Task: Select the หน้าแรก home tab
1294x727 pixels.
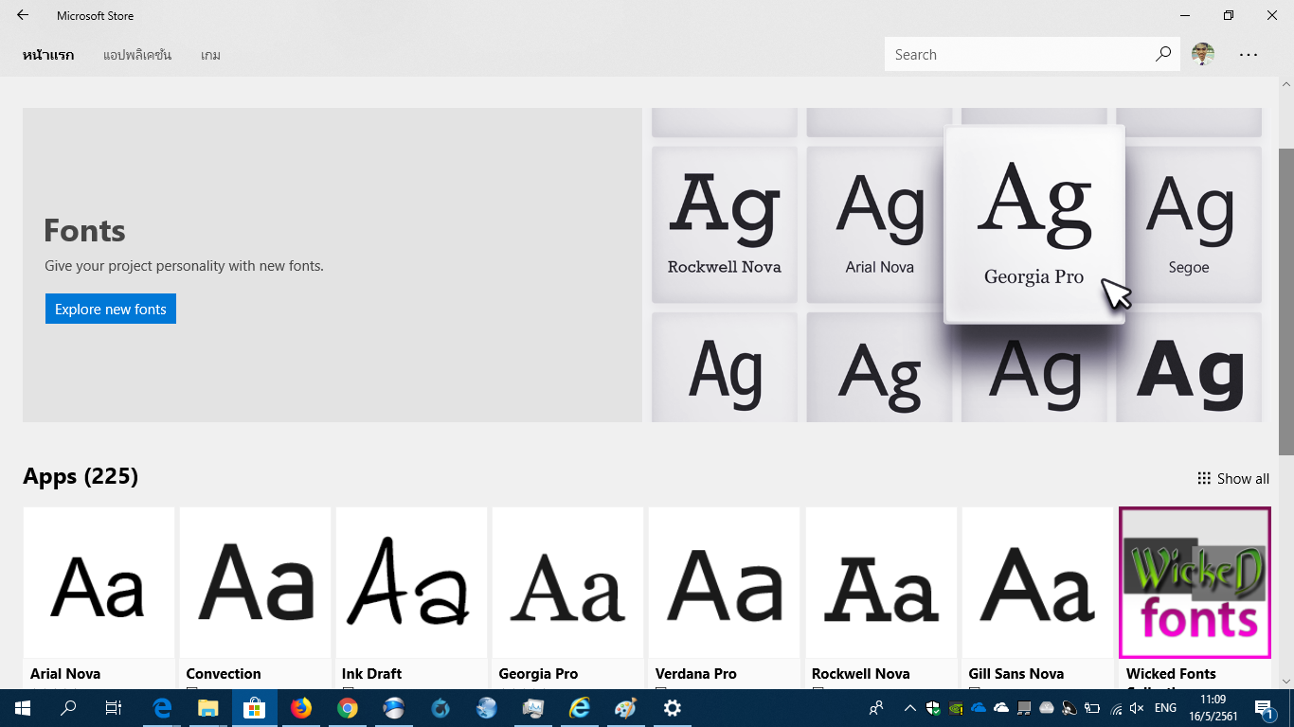Action: tap(48, 55)
